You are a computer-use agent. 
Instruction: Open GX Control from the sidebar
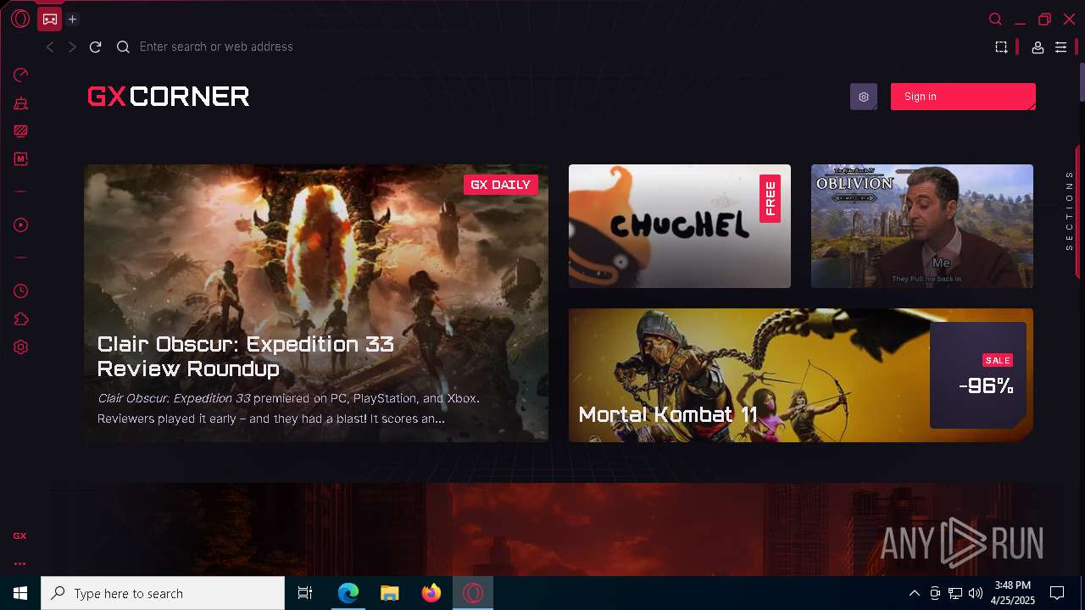21,75
